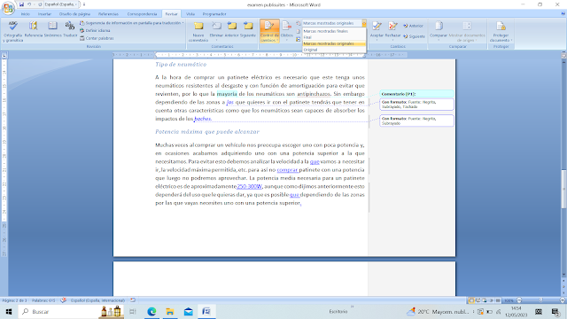Open the Globos balloons options
Viewport: 567px width, 319px height.
pos(287,32)
